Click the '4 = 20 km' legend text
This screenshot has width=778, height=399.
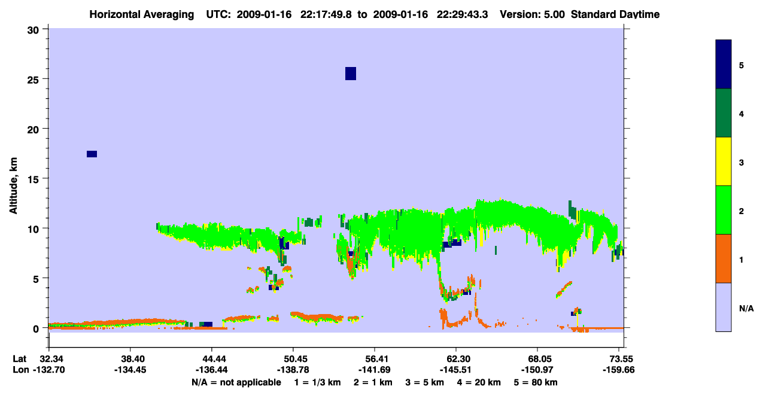(x=480, y=382)
